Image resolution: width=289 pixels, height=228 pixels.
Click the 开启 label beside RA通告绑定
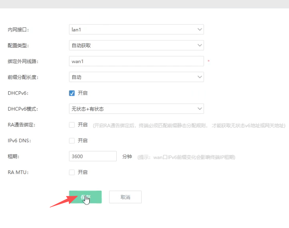(83, 125)
